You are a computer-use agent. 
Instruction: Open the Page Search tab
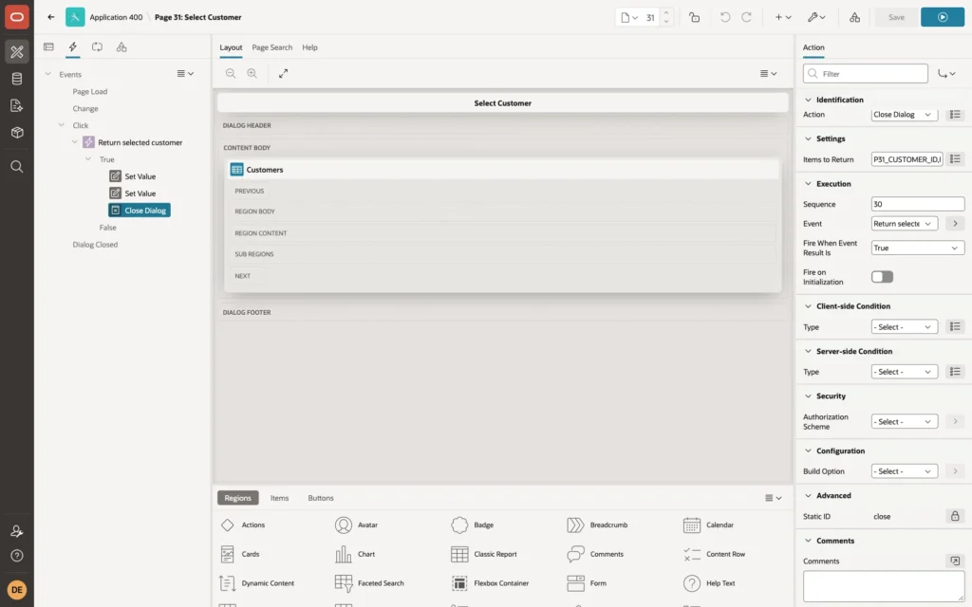click(271, 47)
